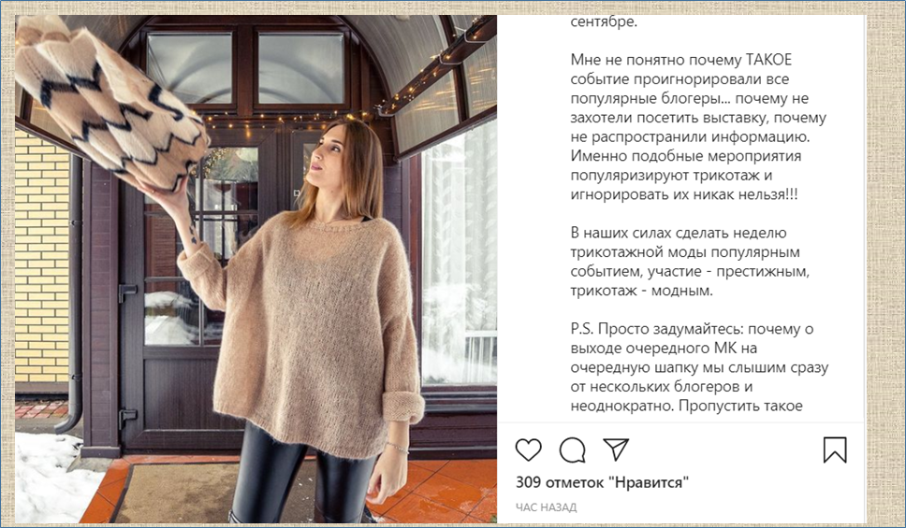Image resolution: width=906 pixels, height=528 pixels.
Task: Click the yellow brick wall in the photo
Action: pos(41,260)
